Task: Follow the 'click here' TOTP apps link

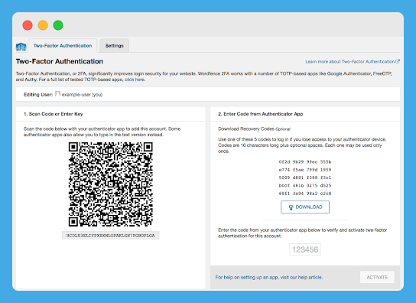Action: coord(135,80)
